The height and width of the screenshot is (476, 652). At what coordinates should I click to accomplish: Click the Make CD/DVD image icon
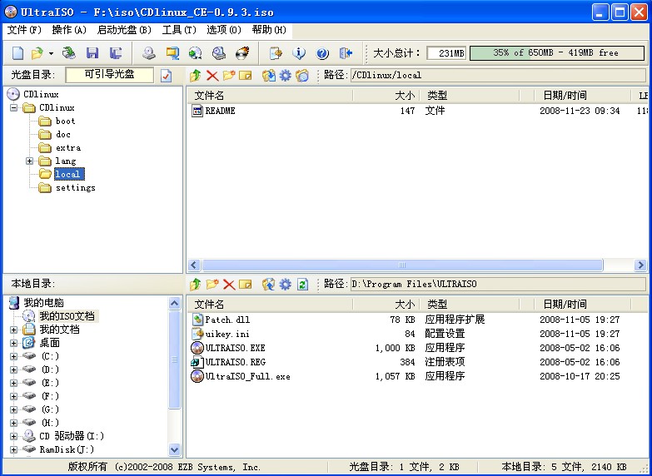(149, 53)
